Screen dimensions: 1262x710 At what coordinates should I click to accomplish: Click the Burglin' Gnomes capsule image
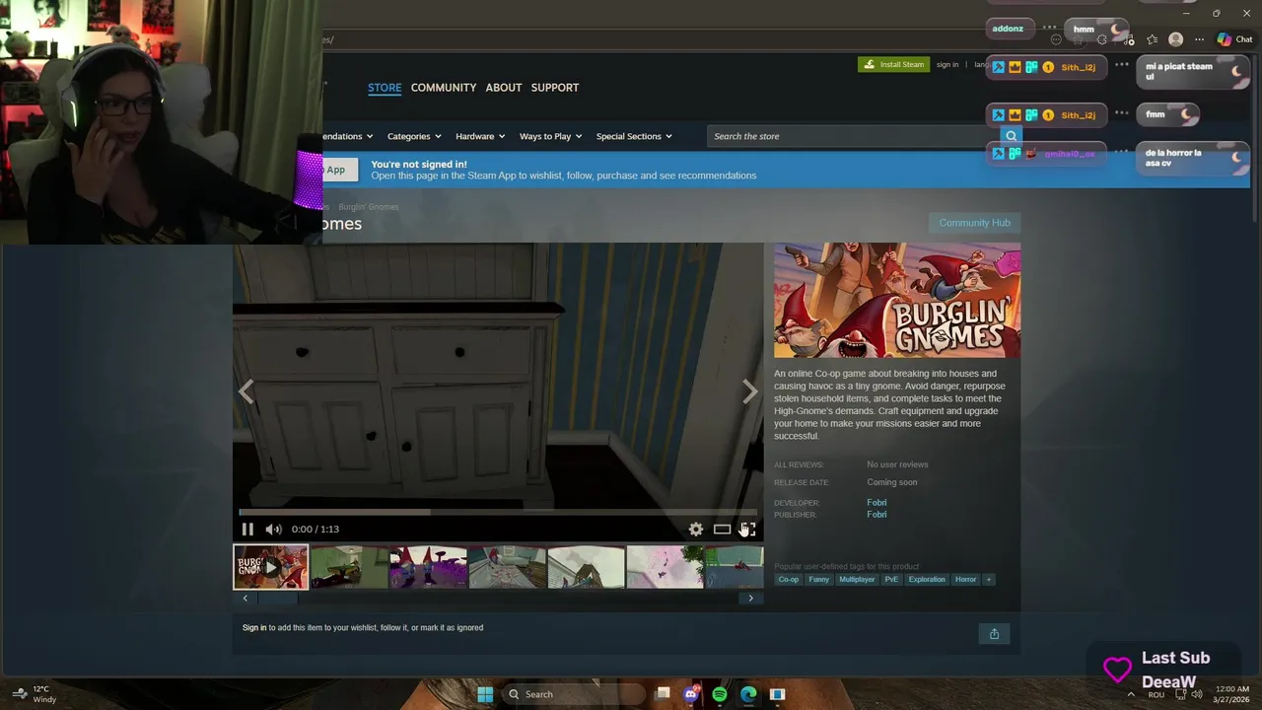pyautogui.click(x=897, y=301)
